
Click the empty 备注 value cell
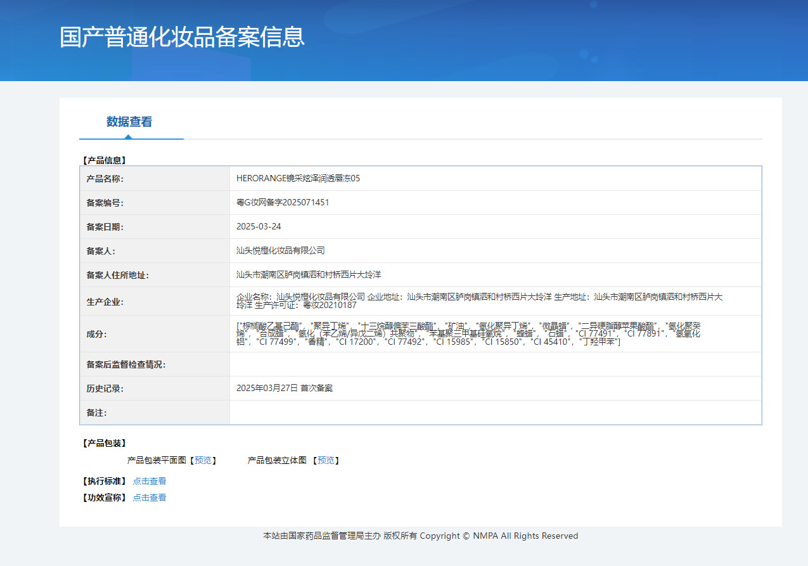coord(495,413)
